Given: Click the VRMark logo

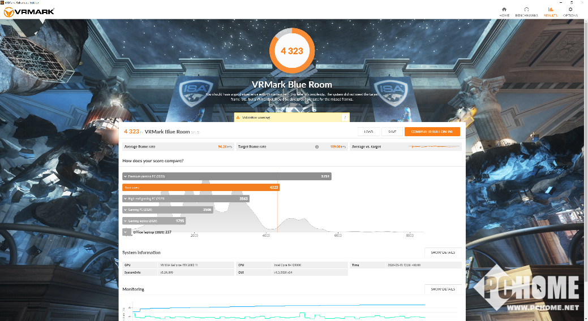Looking at the screenshot, I should 29,12.
